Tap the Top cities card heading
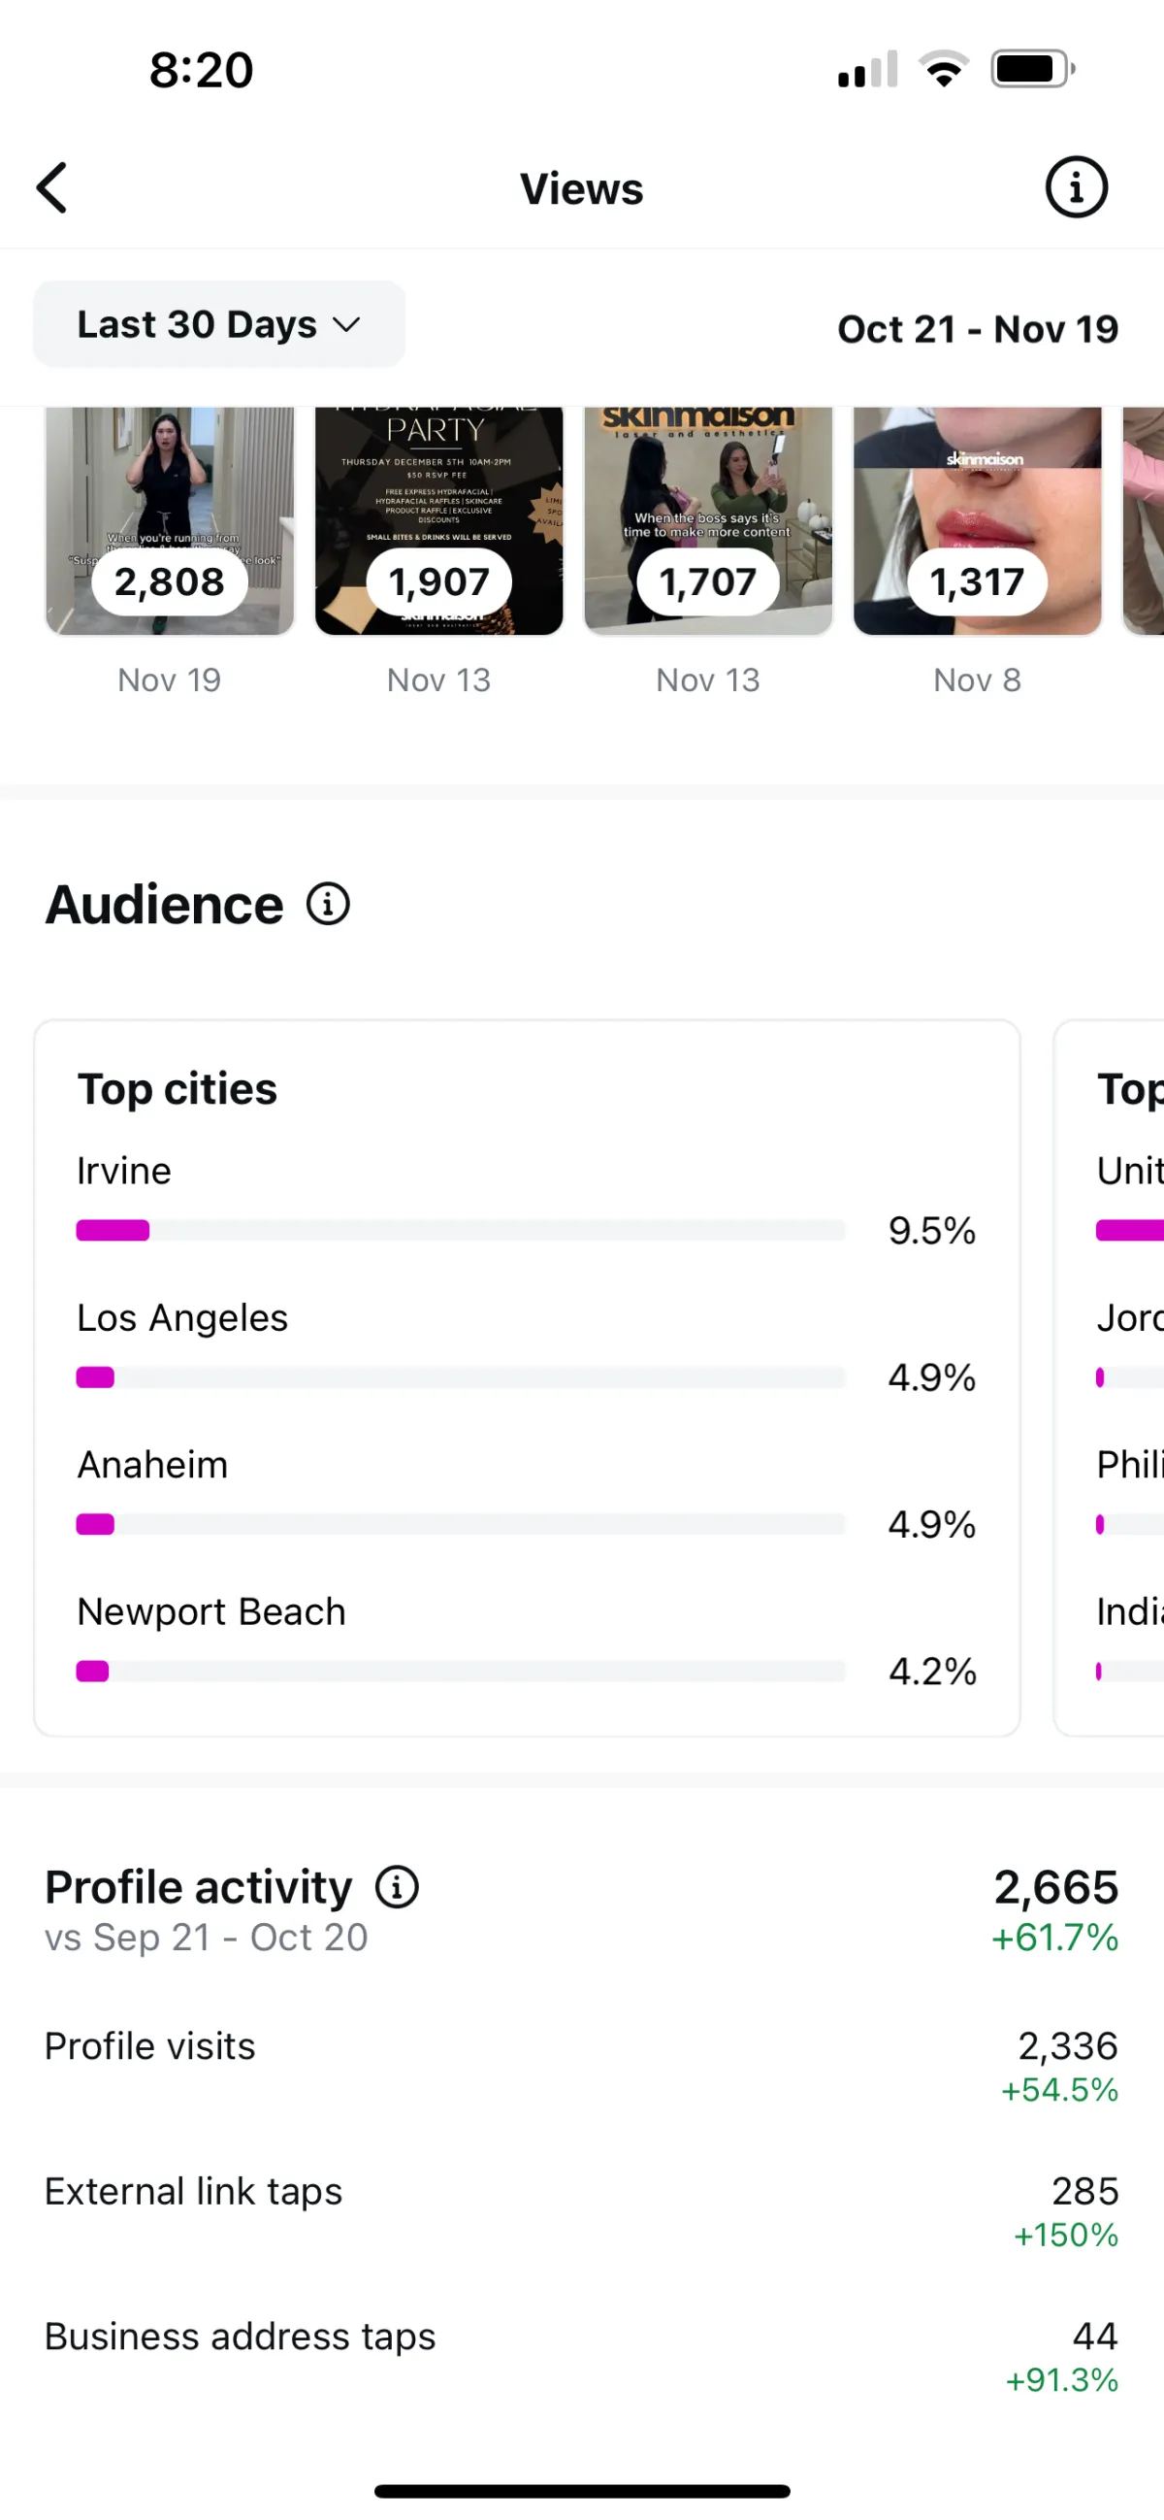Image resolution: width=1164 pixels, height=2520 pixels. tap(178, 1090)
